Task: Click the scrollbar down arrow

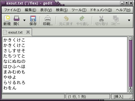Action: coord(131,91)
